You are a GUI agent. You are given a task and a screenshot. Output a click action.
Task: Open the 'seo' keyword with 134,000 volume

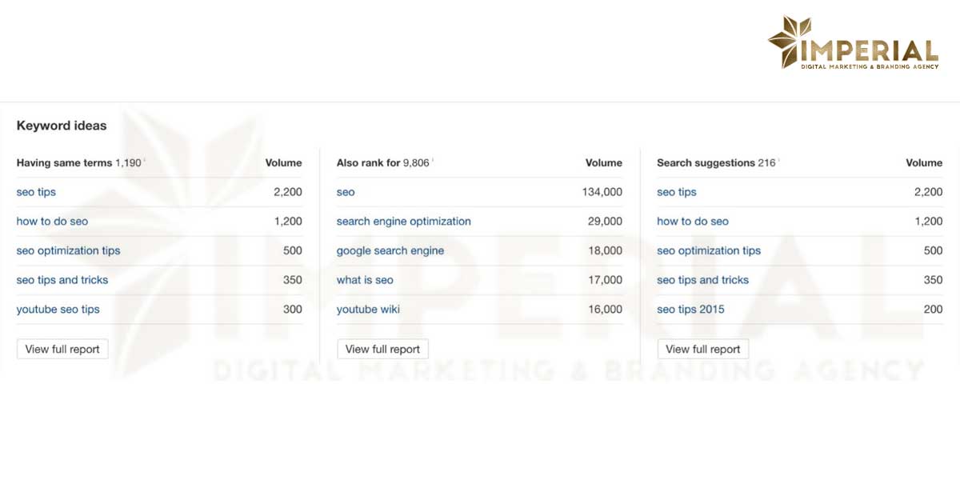coord(346,192)
